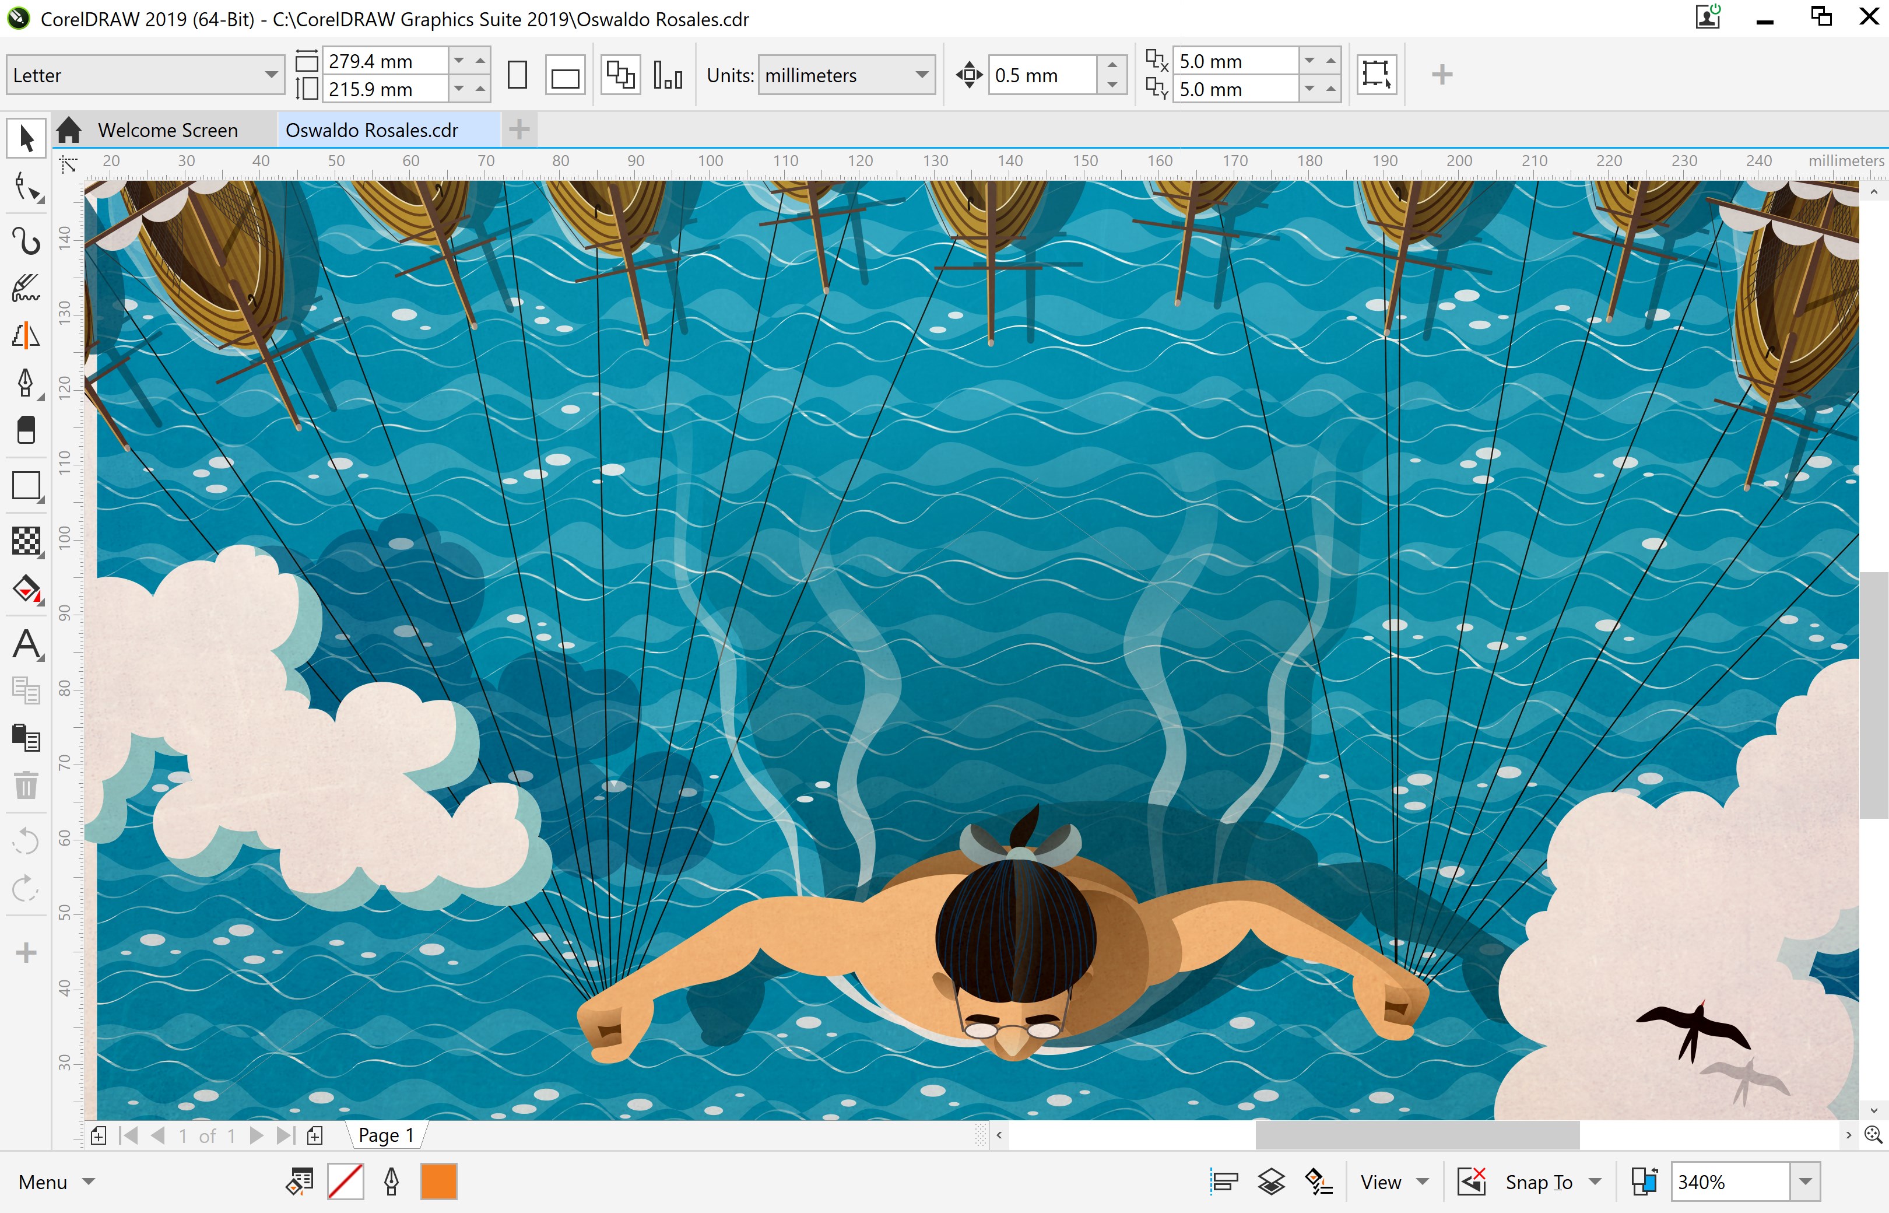
Task: Select the Freehand curve tool
Action: (26, 241)
